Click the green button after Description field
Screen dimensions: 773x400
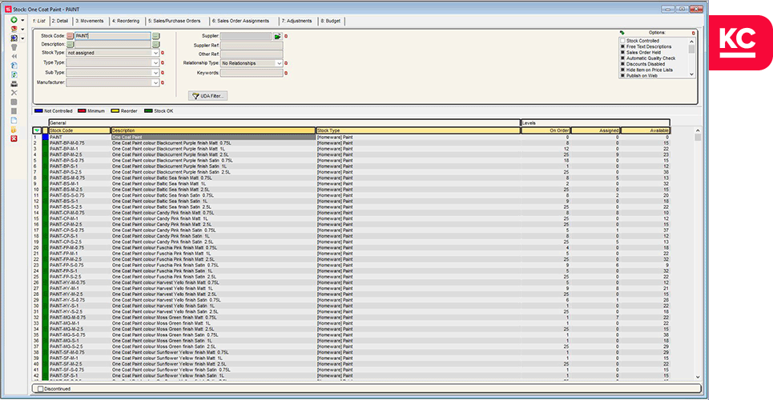(155, 44)
